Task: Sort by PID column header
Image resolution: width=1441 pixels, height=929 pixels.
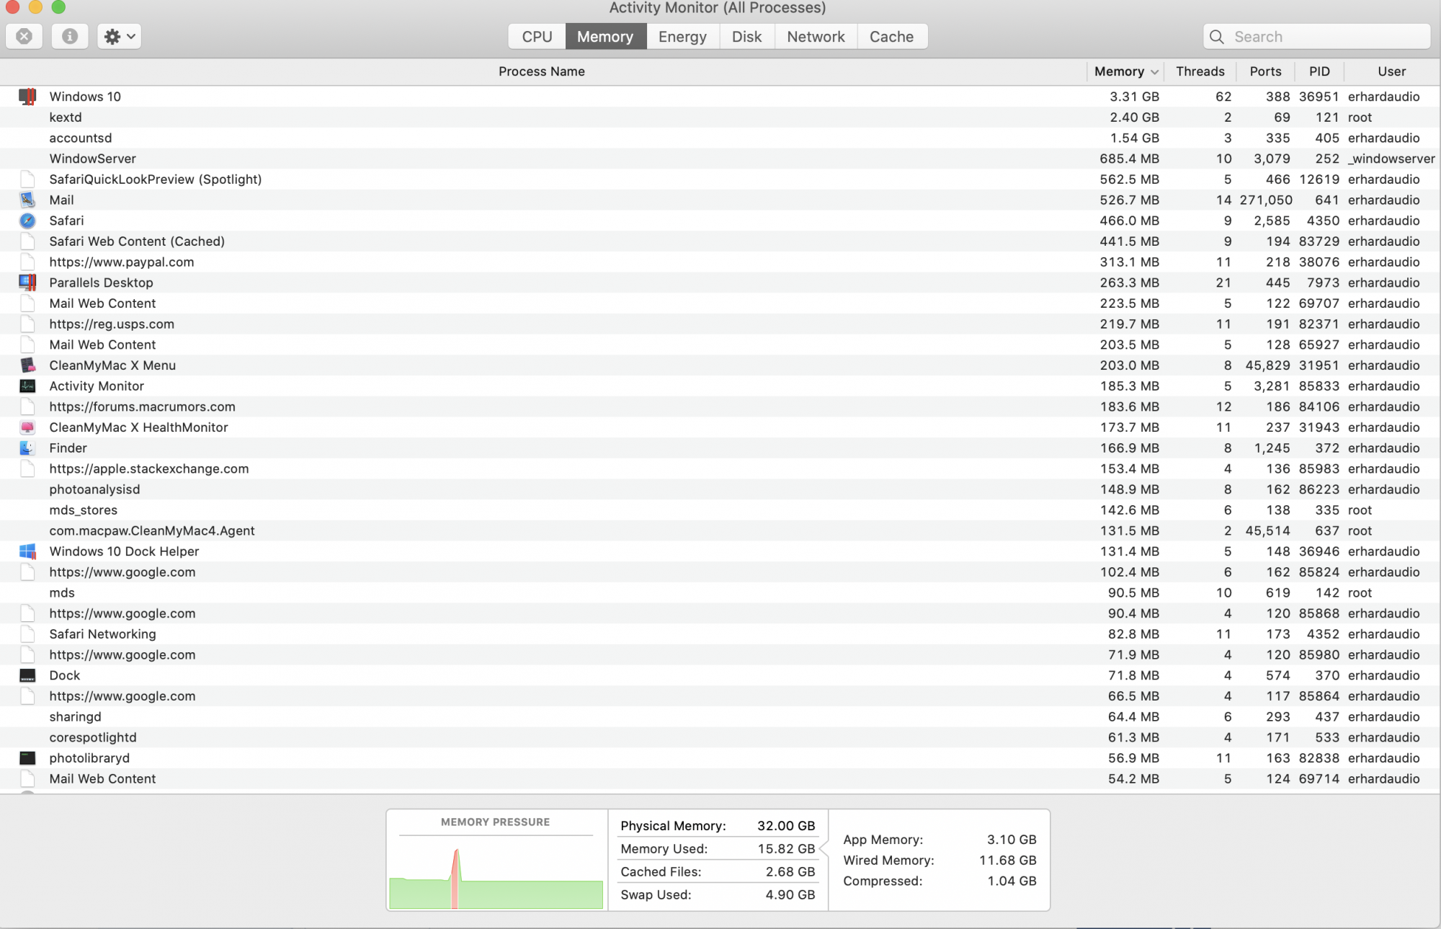Action: (x=1319, y=71)
